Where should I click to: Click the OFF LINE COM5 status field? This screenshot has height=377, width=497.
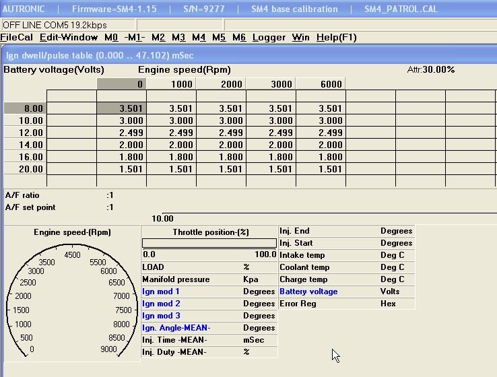pyautogui.click(x=68, y=25)
